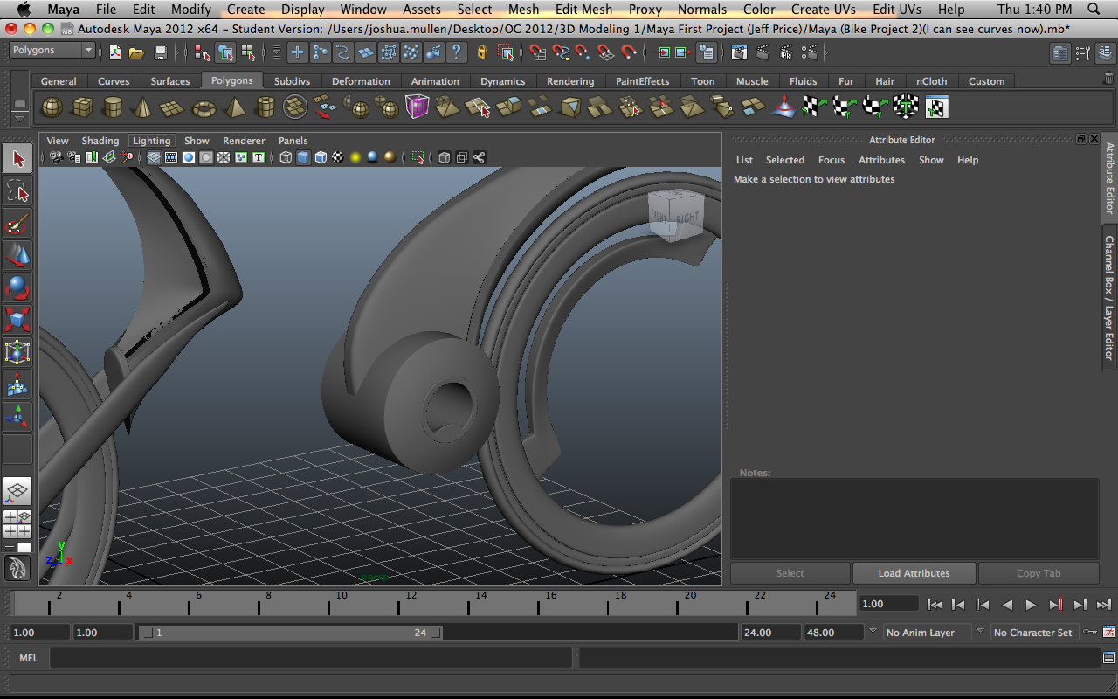Viewport: 1118px width, 699px height.
Task: Toggle snap to grids
Action: 297,52
